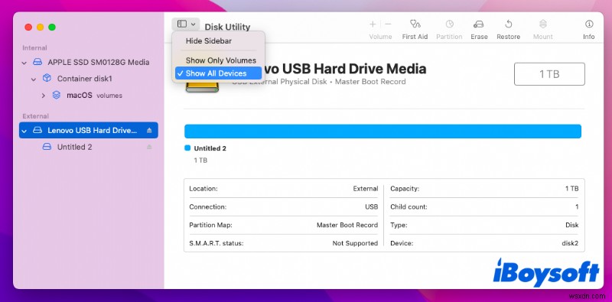Image resolution: width=612 pixels, height=302 pixels.
Task: Click the remove volume minus icon
Action: tap(388, 24)
